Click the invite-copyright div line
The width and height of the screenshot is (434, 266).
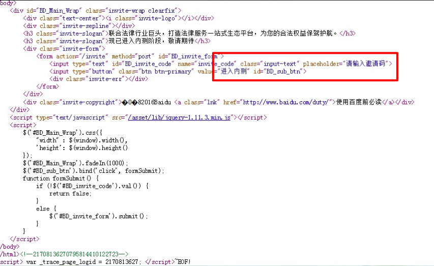(219, 102)
